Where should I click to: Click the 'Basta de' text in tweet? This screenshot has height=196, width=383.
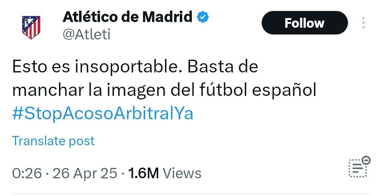point(223,66)
